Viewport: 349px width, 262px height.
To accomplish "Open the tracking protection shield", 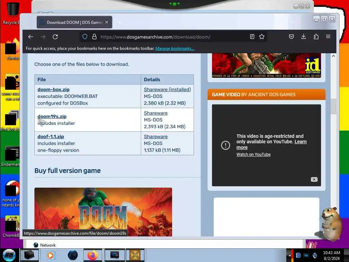I will pyautogui.click(x=85, y=37).
